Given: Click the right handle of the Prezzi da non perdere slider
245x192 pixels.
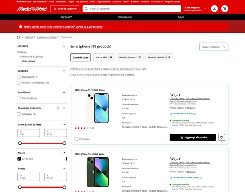Looking at the screenshot, I should click(x=64, y=143).
